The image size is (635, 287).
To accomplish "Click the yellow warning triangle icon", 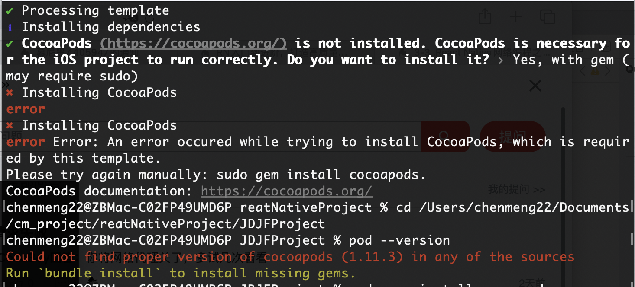I will coord(595,71).
